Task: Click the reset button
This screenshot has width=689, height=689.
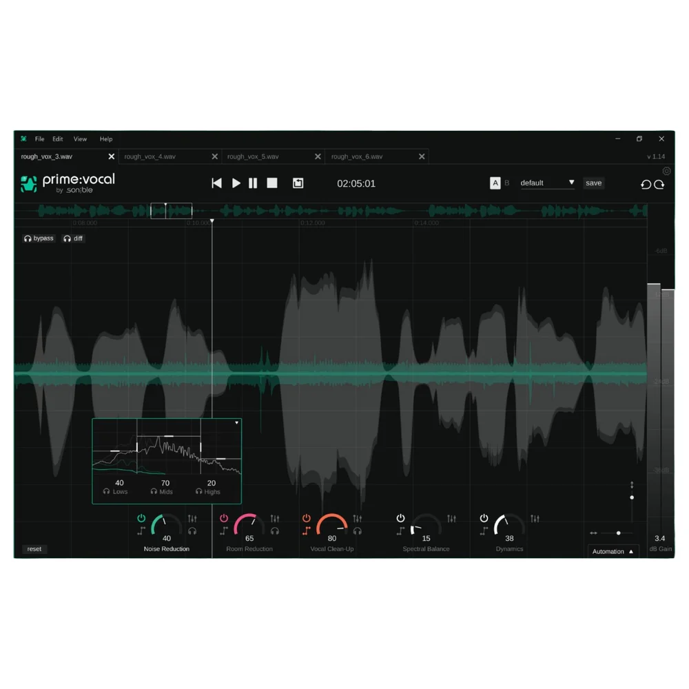Action: coord(34,549)
